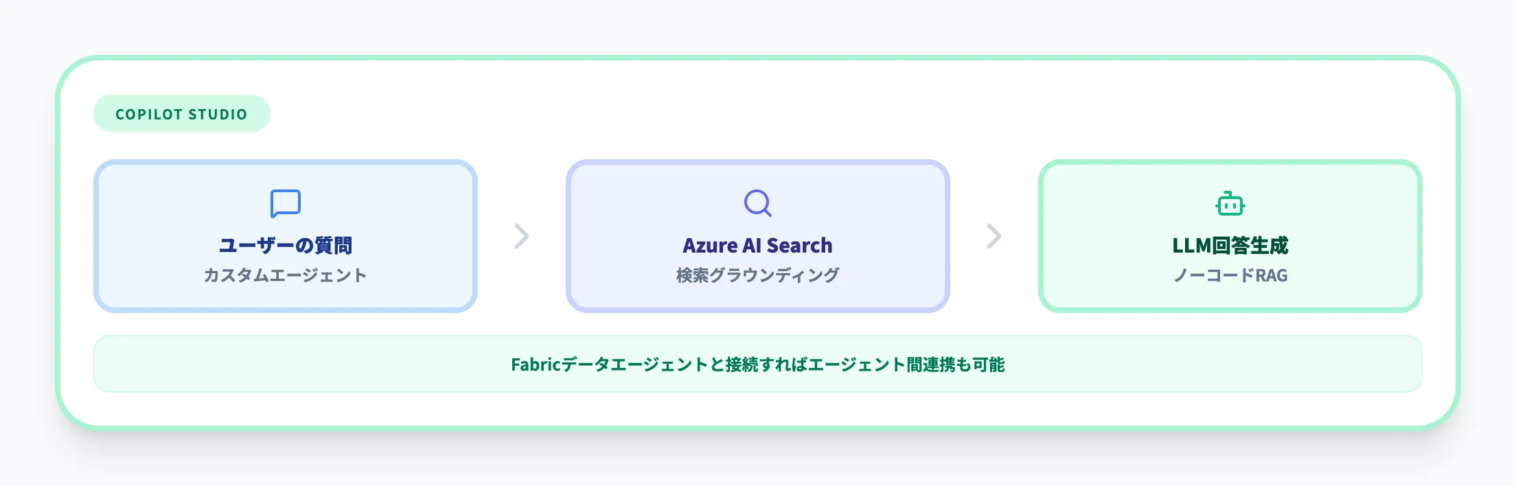Click the word Search in the purple card
The width and height of the screenshot is (1516, 486).
(x=799, y=246)
